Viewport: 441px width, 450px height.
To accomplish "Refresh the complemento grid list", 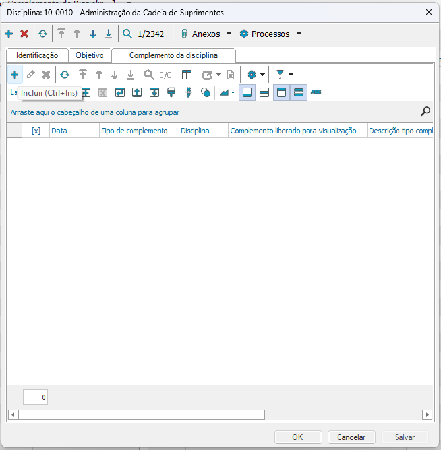I will click(x=65, y=75).
